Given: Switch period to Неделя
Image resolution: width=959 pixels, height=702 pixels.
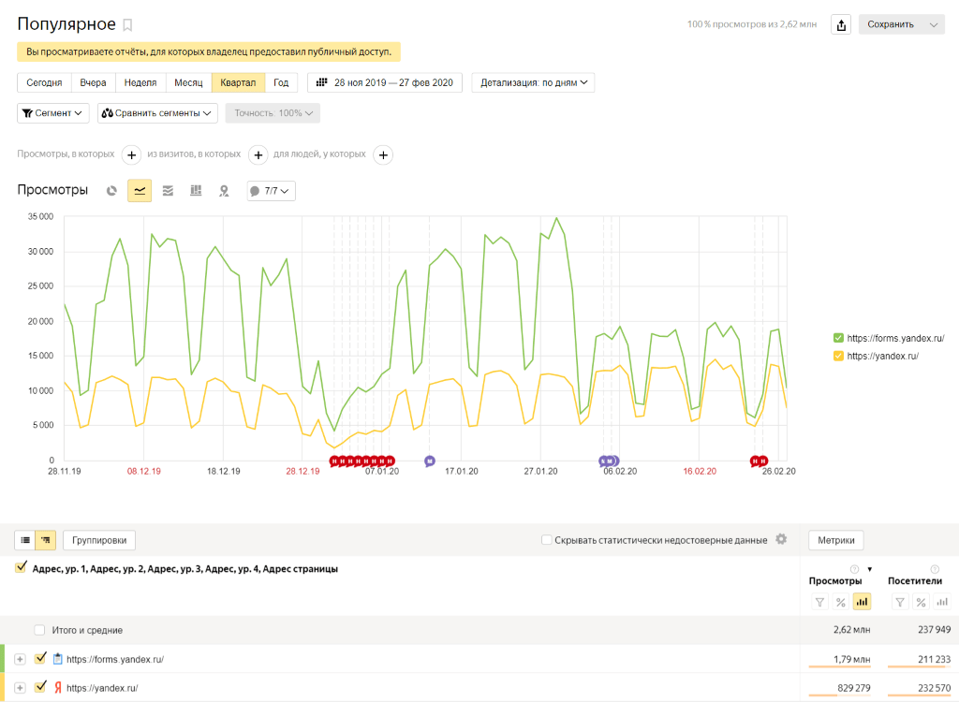Looking at the screenshot, I should [140, 82].
